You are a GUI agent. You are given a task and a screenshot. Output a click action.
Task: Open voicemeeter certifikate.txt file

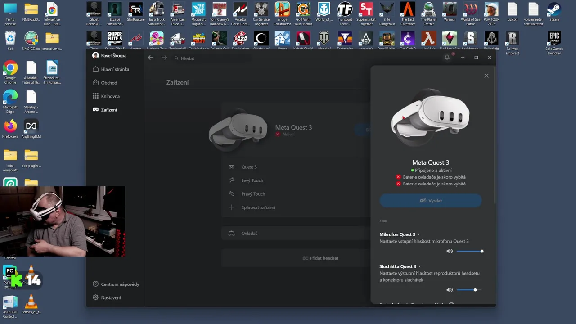click(x=533, y=14)
